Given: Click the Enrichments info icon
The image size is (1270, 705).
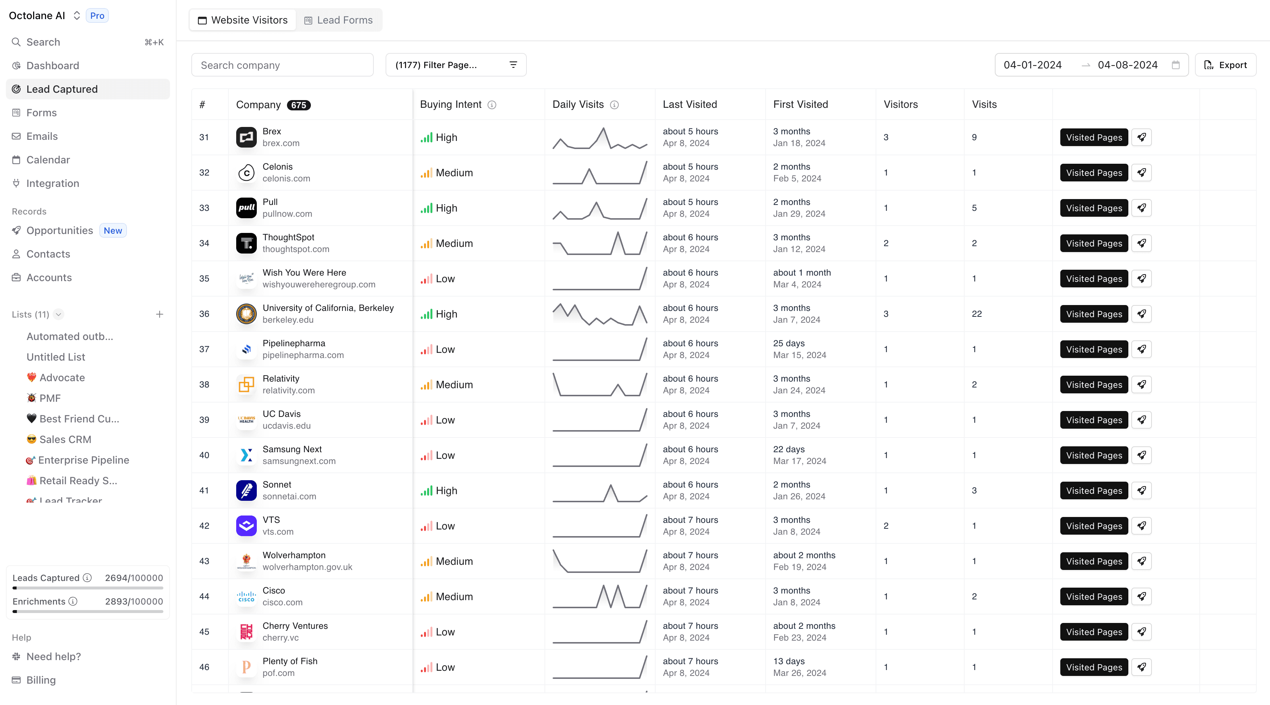Looking at the screenshot, I should click(x=73, y=602).
